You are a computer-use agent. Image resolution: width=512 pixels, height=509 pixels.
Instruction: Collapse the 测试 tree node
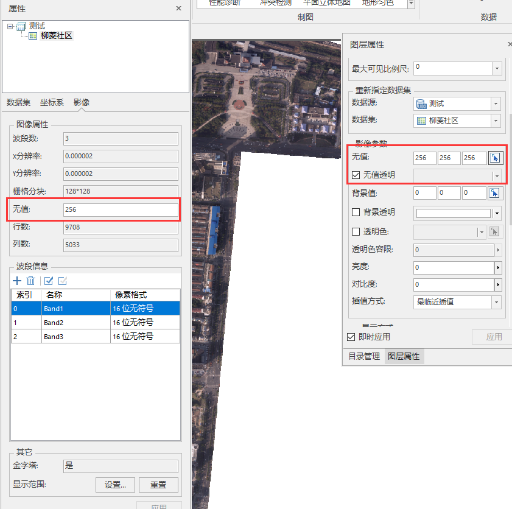point(10,26)
